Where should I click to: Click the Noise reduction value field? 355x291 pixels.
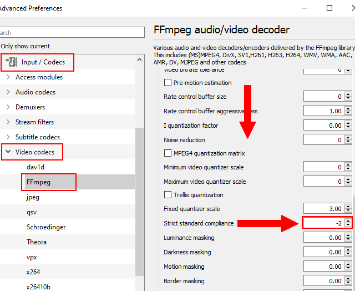[324, 140]
